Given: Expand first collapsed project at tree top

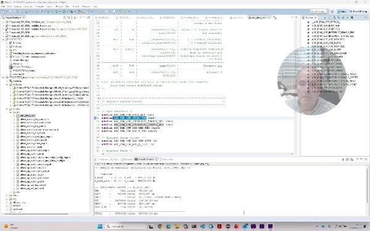Looking at the screenshot, I should [x=3, y=22].
